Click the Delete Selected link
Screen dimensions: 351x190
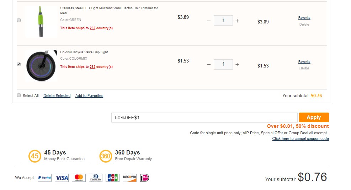pos(57,96)
